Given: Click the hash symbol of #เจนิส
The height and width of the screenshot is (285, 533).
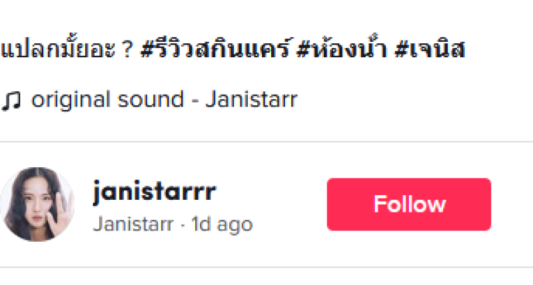Looking at the screenshot, I should [x=401, y=49].
